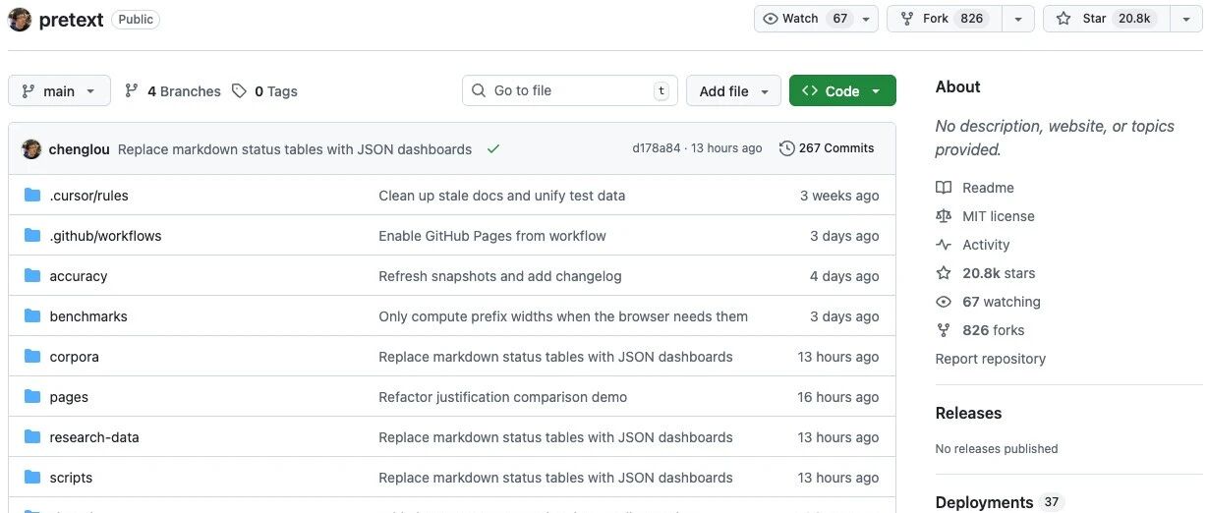1208x513 pixels.
Task: Open the benchmarks folder icon
Action: tap(31, 316)
